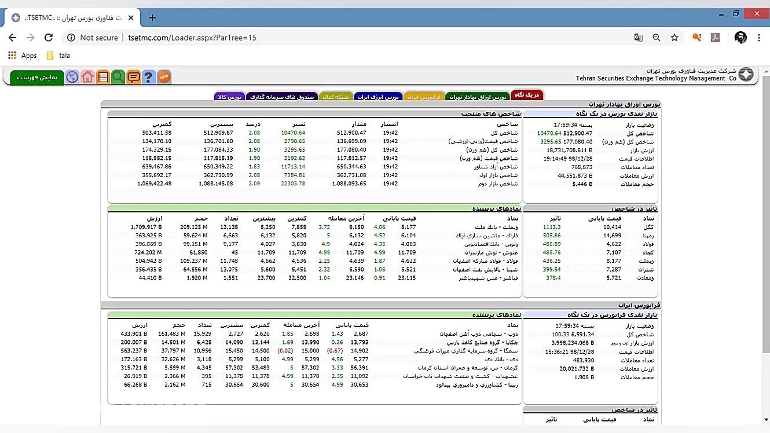
Task: View site information via the Not secure icon
Action: (x=71, y=38)
